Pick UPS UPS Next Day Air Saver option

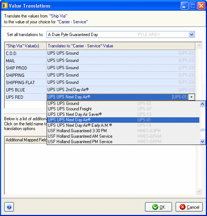(x=123, y=114)
